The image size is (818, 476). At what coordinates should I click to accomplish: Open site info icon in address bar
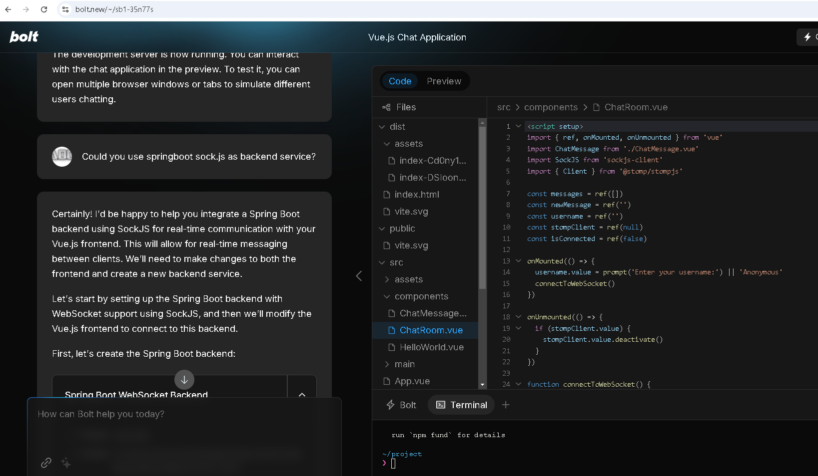pos(65,9)
